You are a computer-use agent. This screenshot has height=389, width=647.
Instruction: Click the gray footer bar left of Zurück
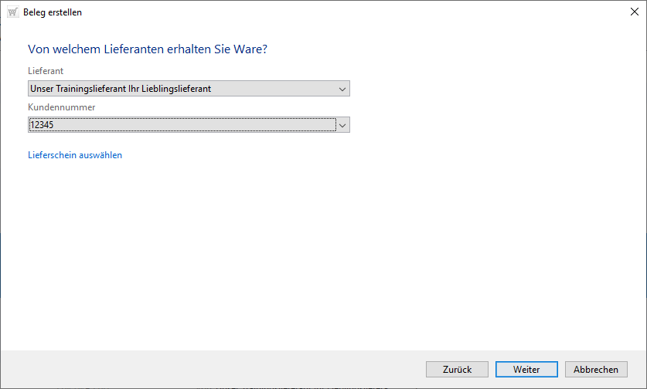[x=209, y=370]
